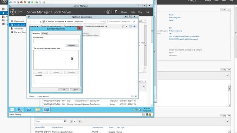The width and height of the screenshot is (237, 133).
Task: Open Help menu in inner Server Manager
Action: click(147, 12)
